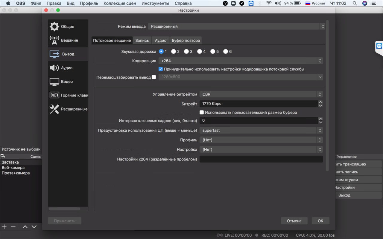Viewport: 383px width, 239px height.
Task: Activate the Siri icon
Action: tap(364, 3)
